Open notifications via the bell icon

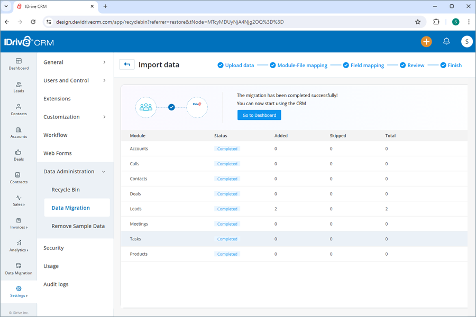pyautogui.click(x=446, y=41)
